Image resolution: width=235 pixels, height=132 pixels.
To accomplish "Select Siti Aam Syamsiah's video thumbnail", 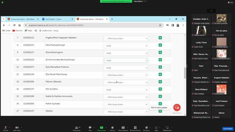I will [x=221, y=19].
